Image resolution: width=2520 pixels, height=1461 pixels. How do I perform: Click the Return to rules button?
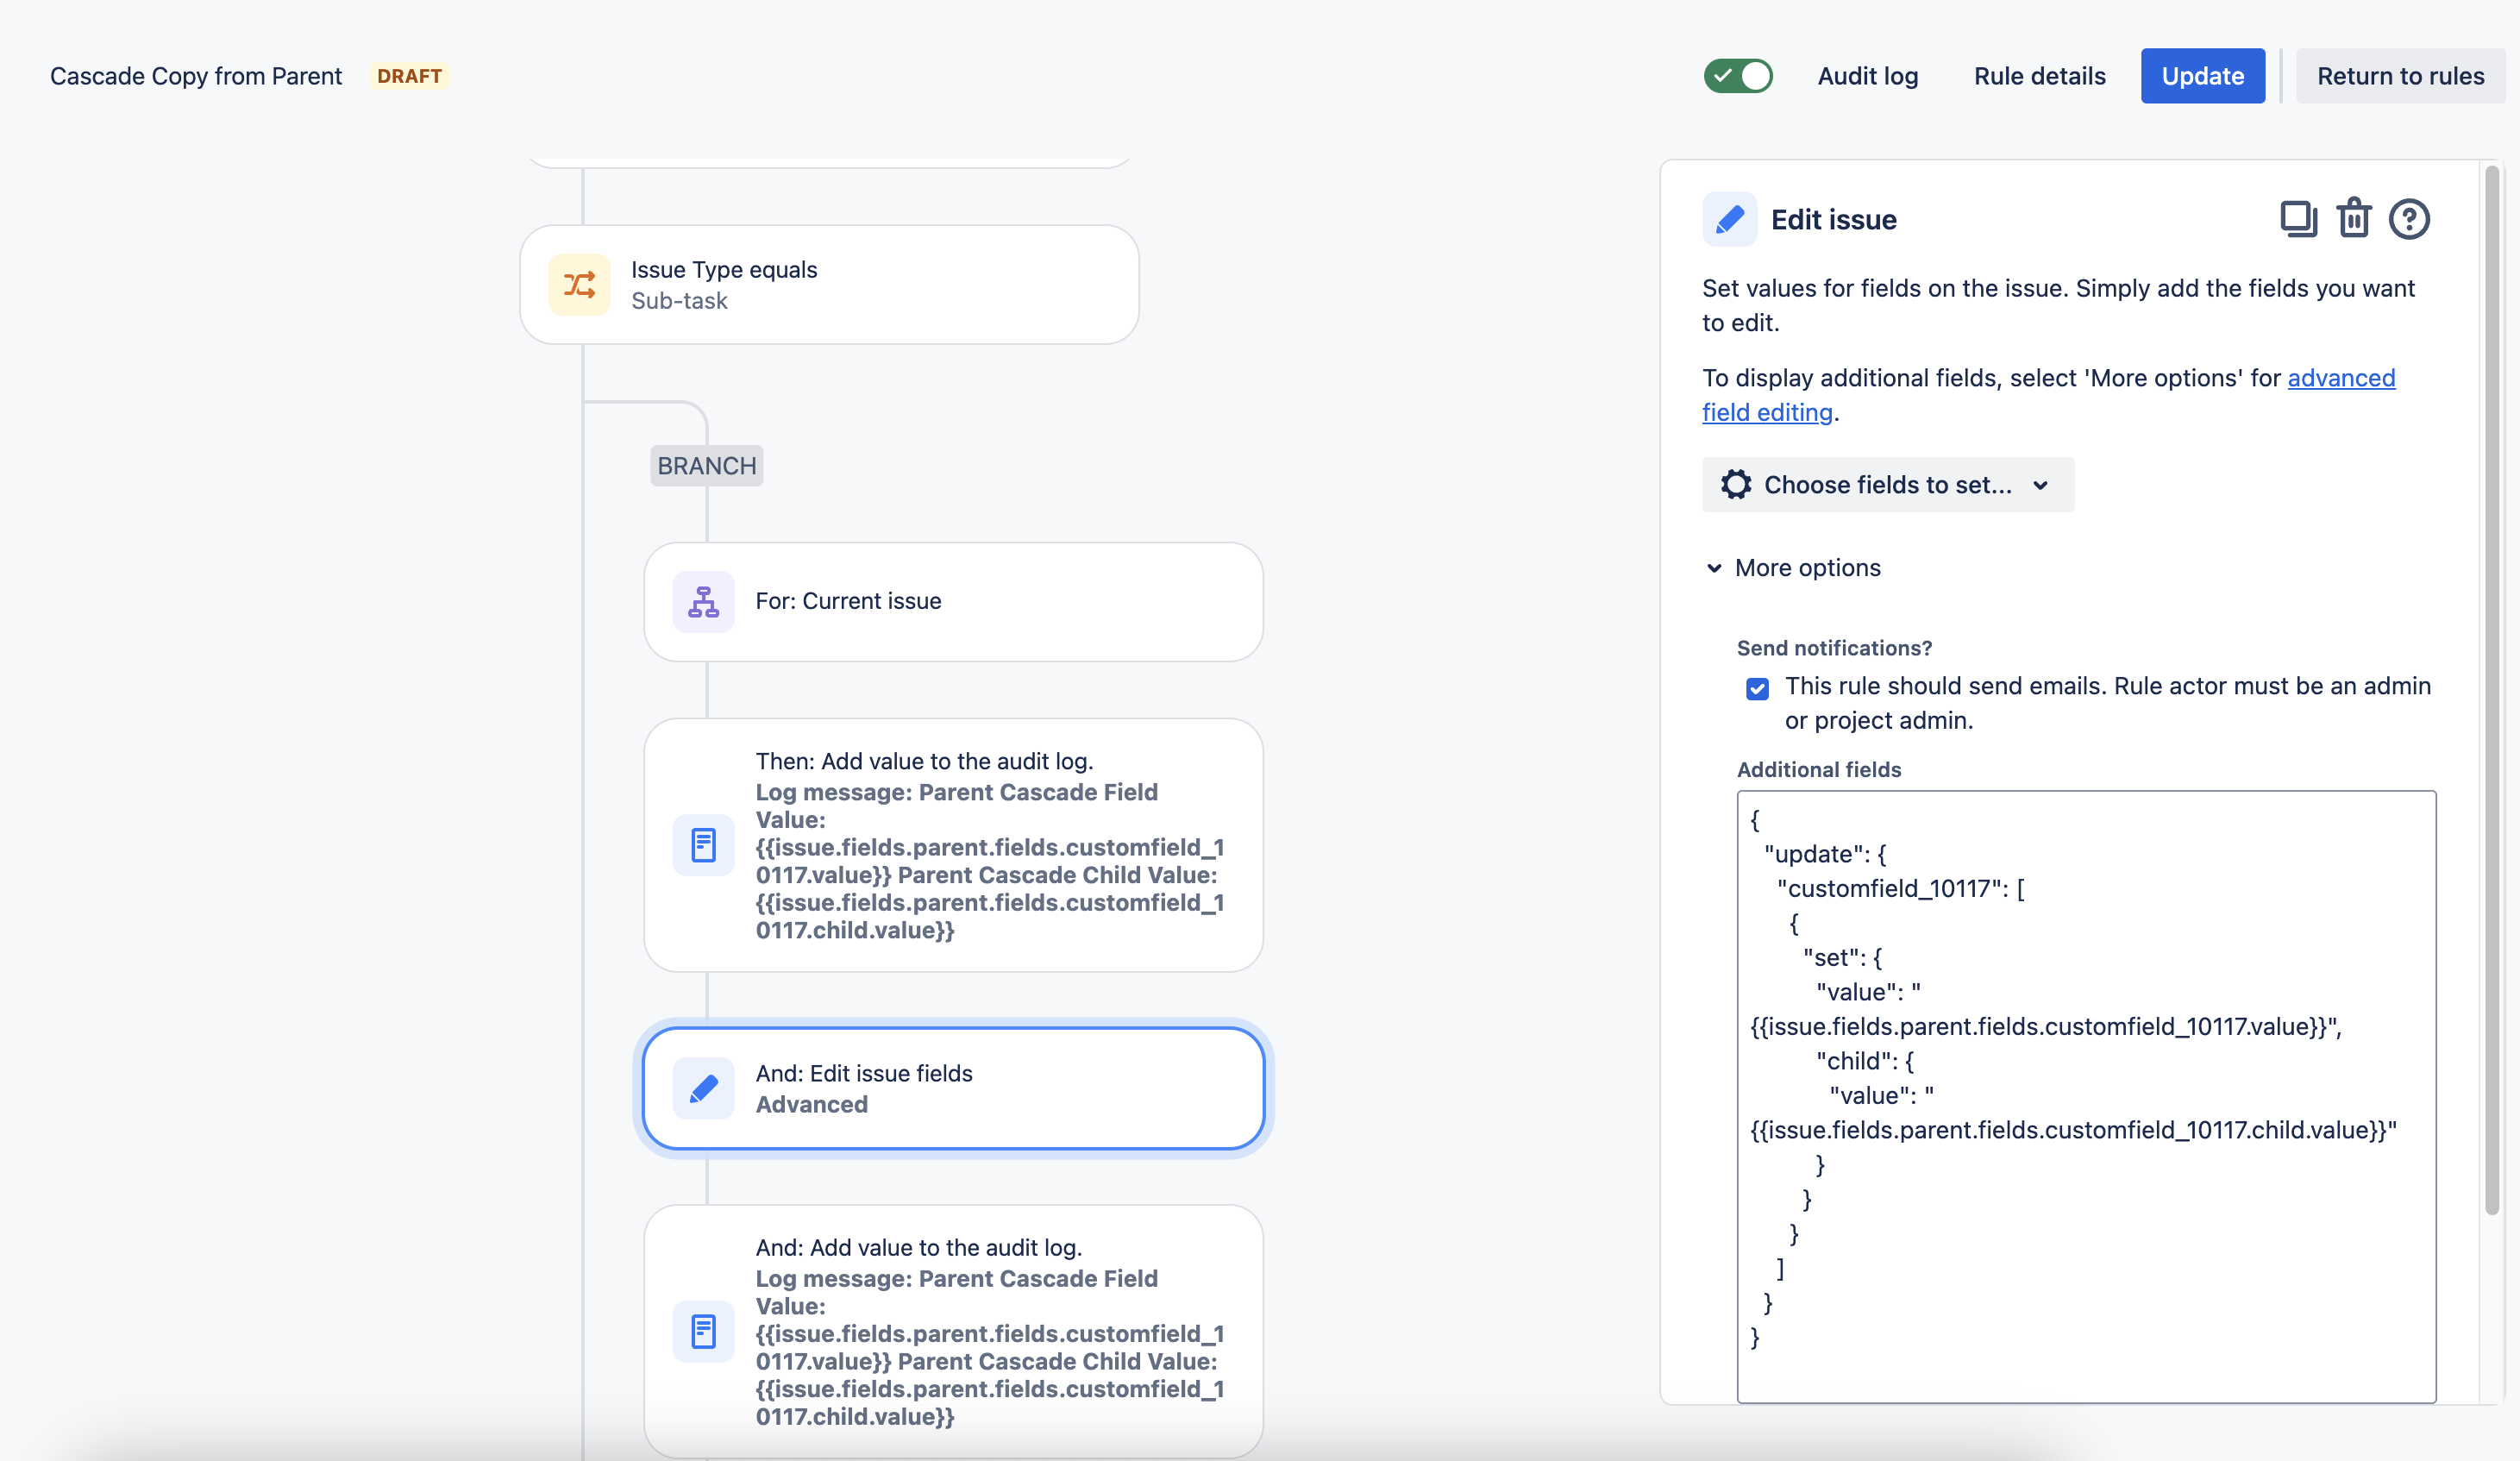tap(2404, 75)
